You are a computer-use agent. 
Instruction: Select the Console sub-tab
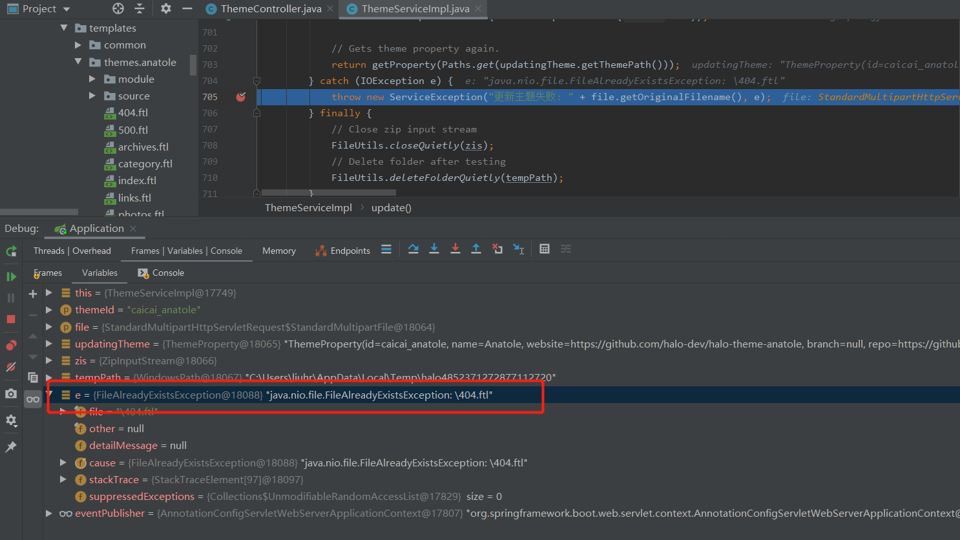click(x=161, y=273)
